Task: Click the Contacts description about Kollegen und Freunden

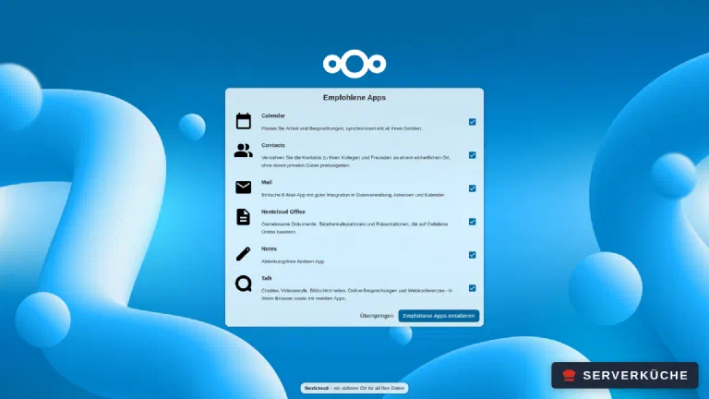Action: click(x=355, y=162)
